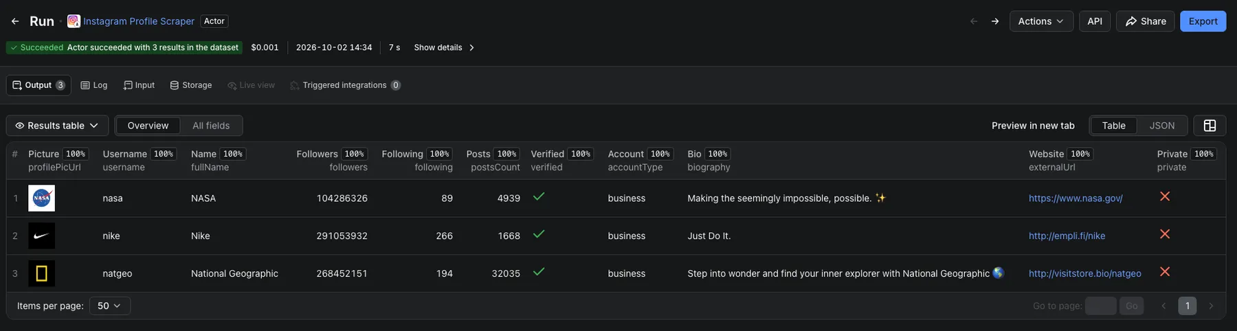This screenshot has width=1237, height=331.
Task: Switch to the Storage tab
Action: point(191,85)
